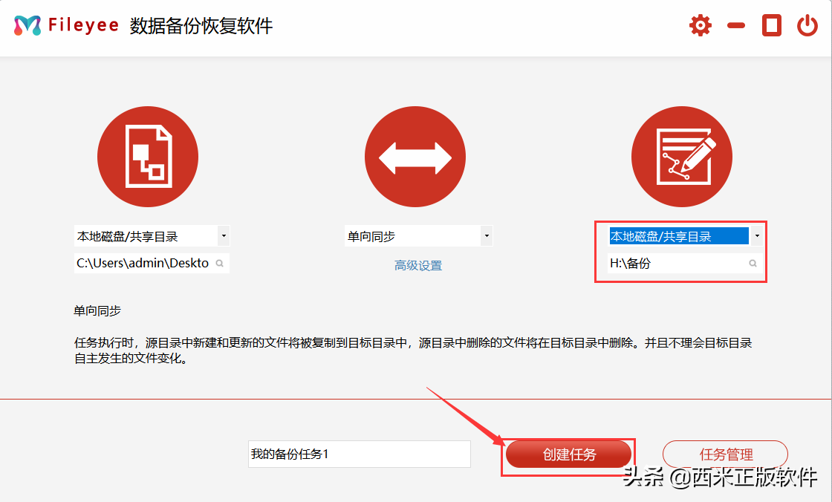Click the 我的备份任务1 task name field

[x=359, y=454]
